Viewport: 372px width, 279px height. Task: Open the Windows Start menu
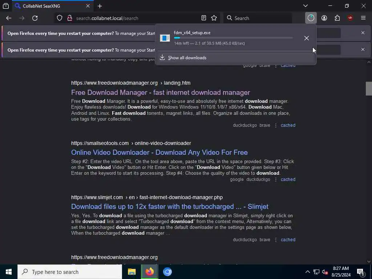coord(9,272)
